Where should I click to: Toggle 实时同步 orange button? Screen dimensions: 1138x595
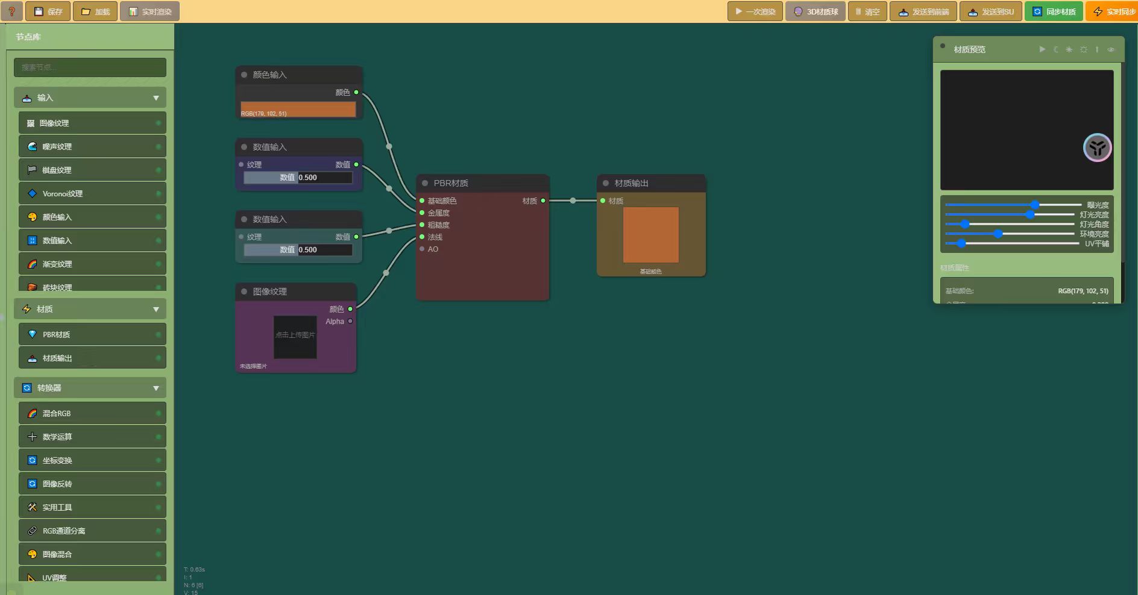coord(1114,11)
